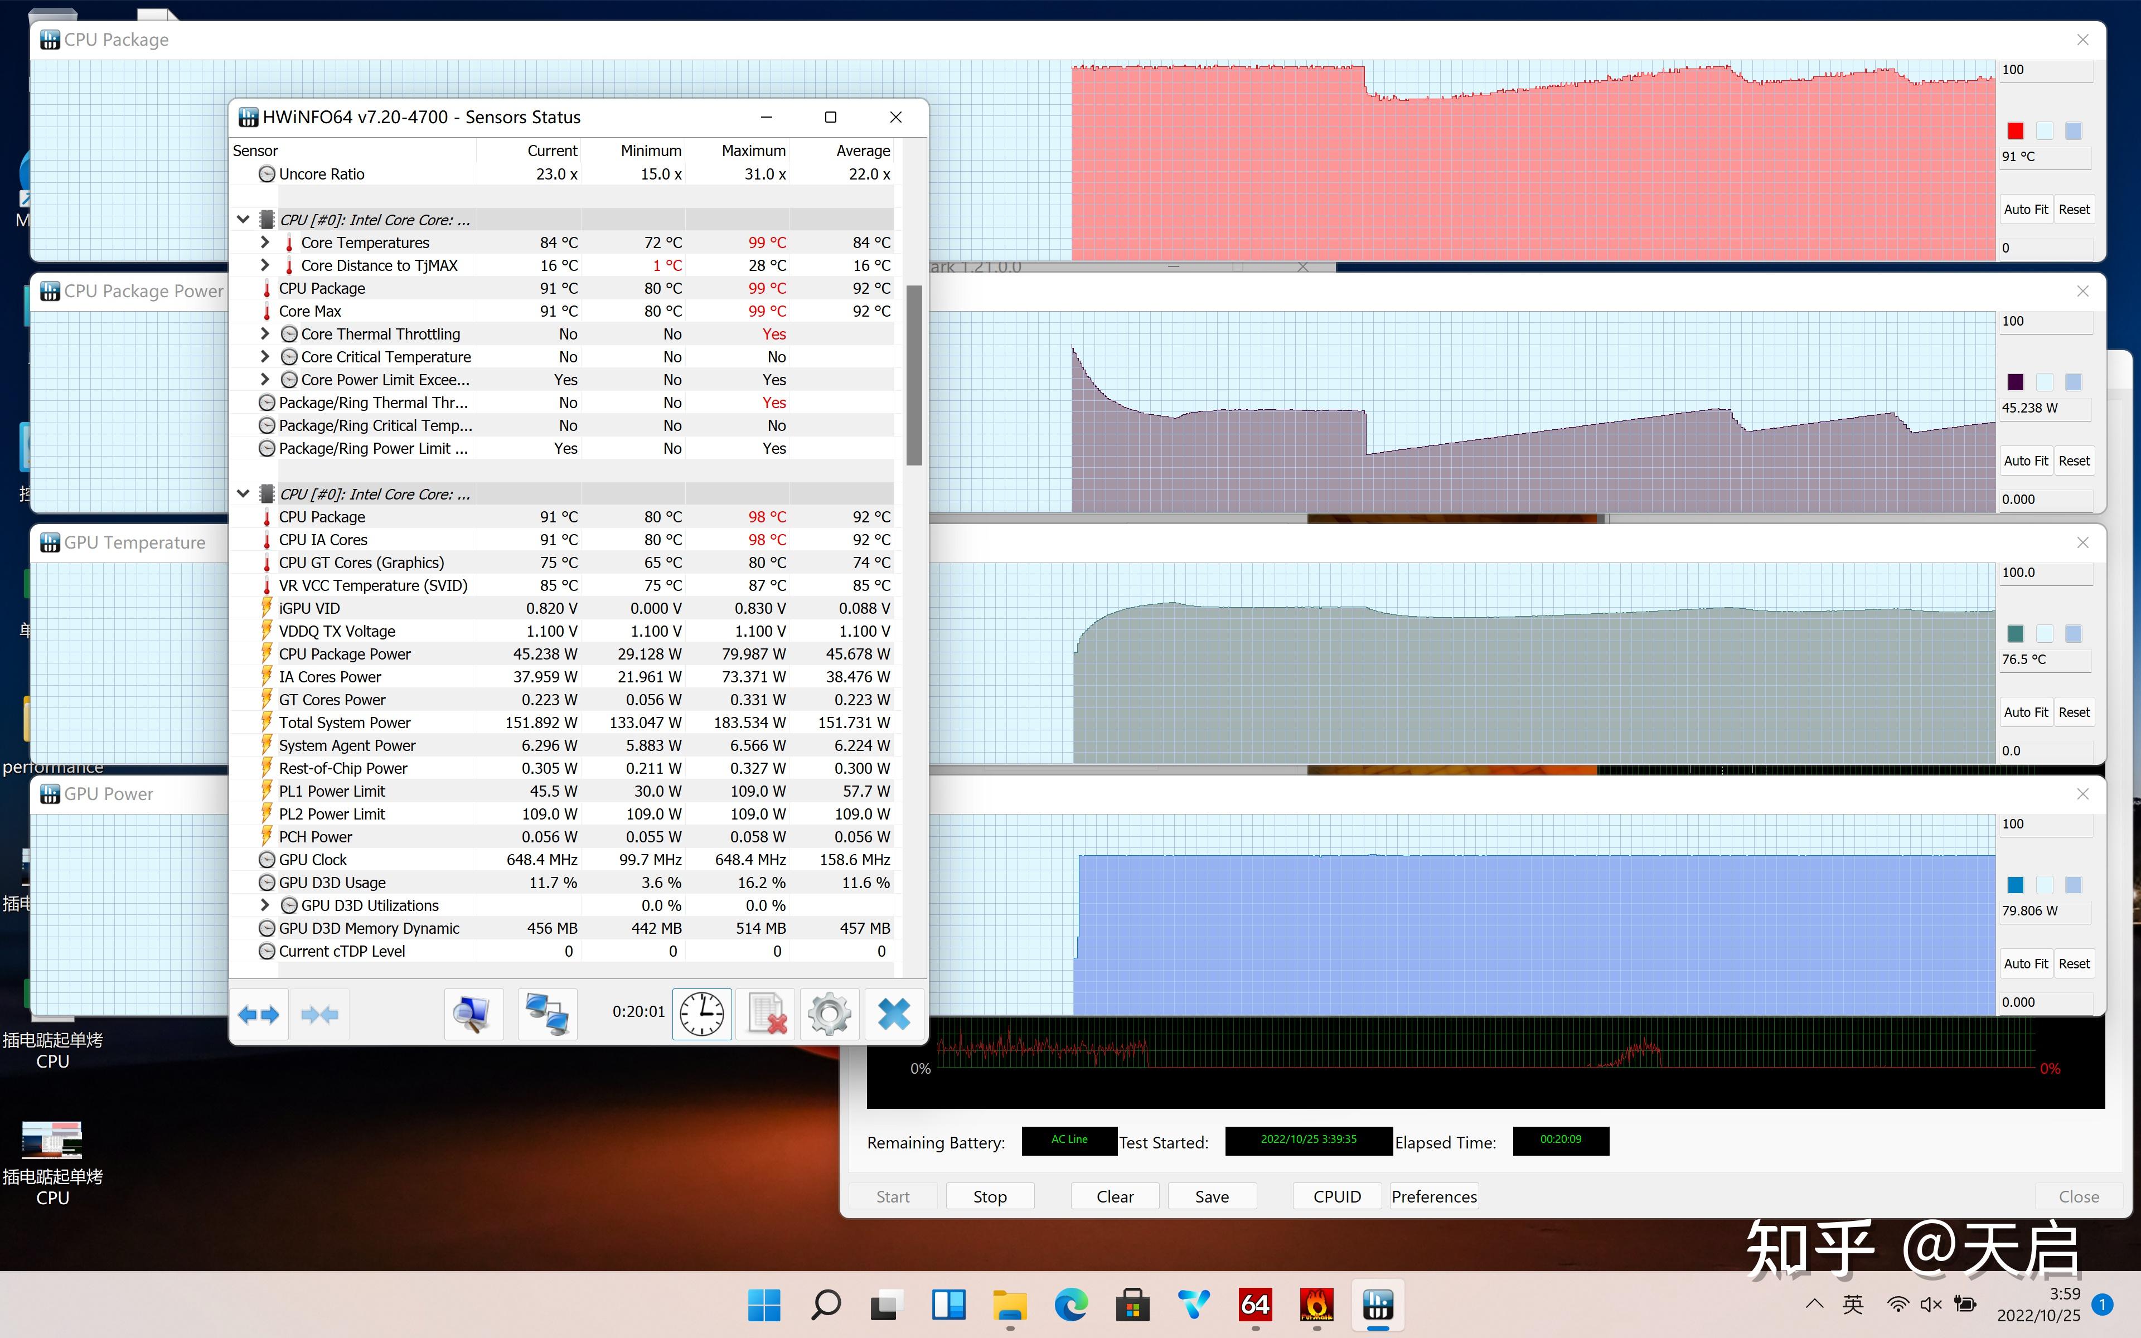Viewport: 2141px width, 1338px height.
Task: Open Microsoft Store from the taskbar
Action: [1132, 1305]
